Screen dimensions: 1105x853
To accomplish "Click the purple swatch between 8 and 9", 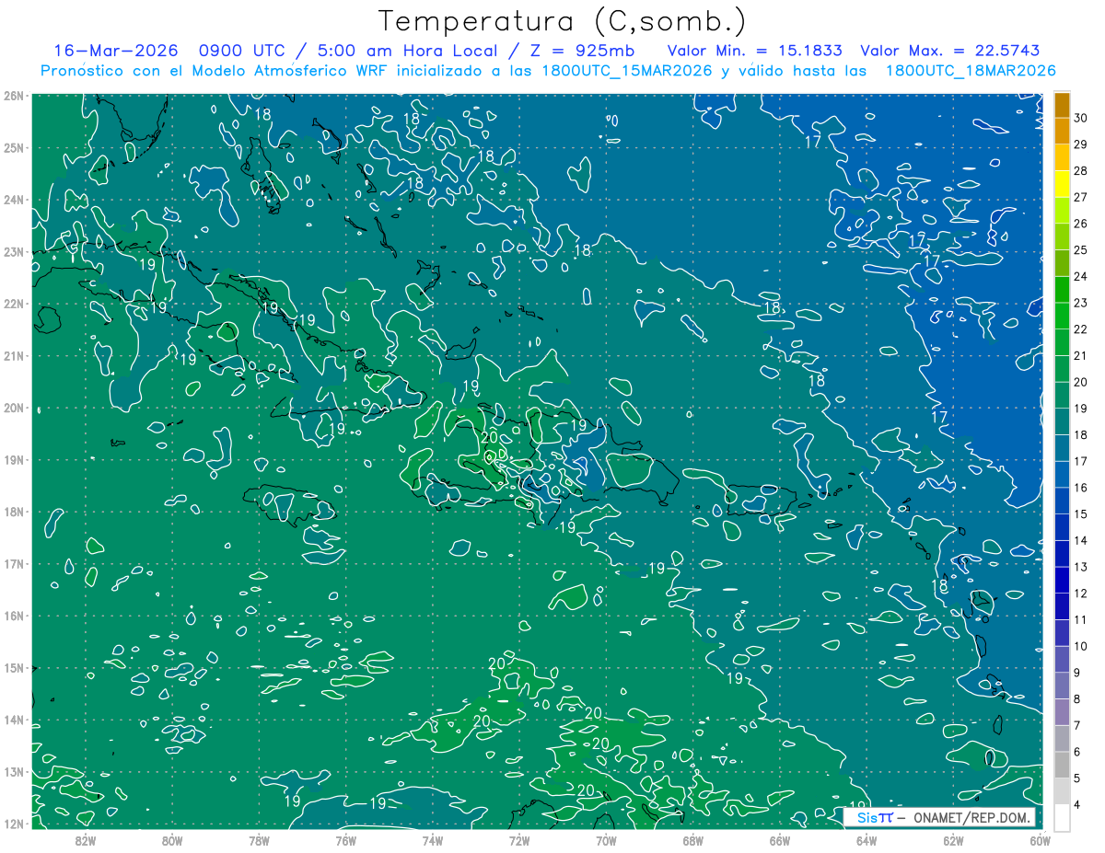I will click(1062, 686).
